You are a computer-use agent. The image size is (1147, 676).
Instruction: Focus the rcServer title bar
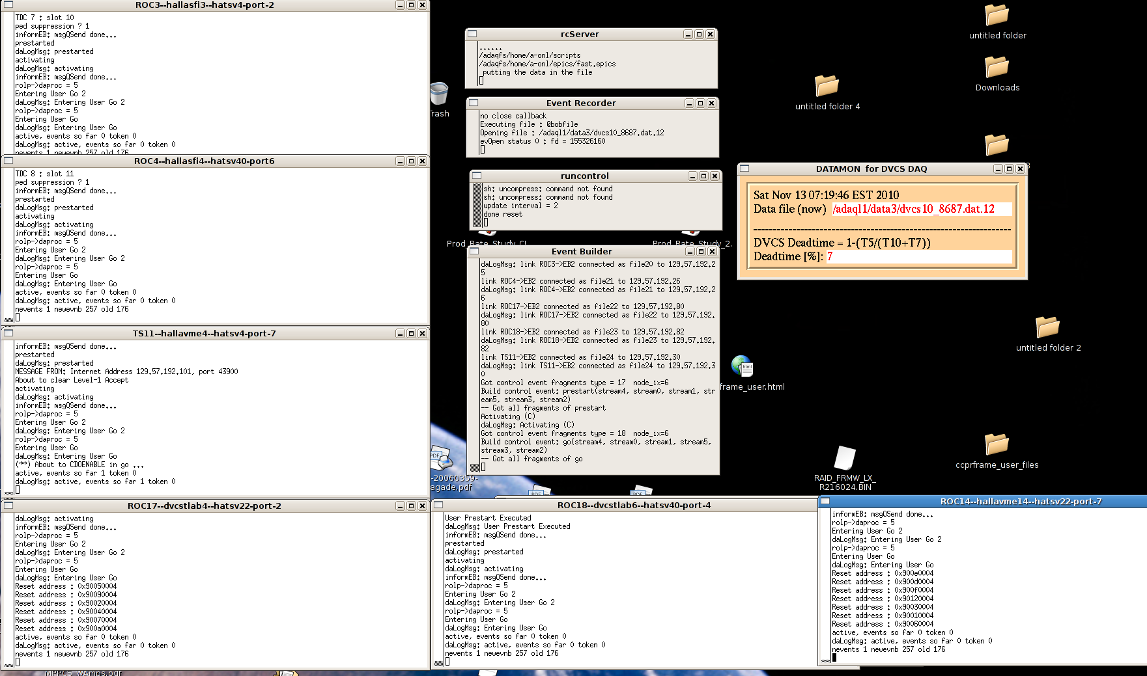click(580, 34)
